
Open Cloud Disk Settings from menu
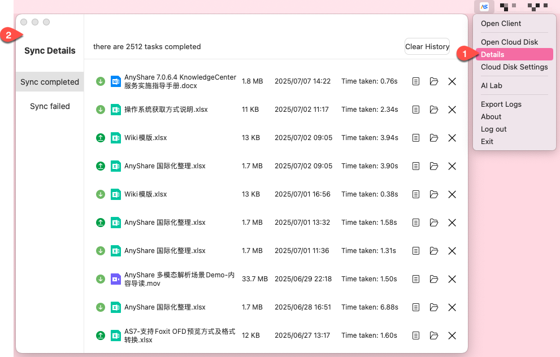[514, 67]
